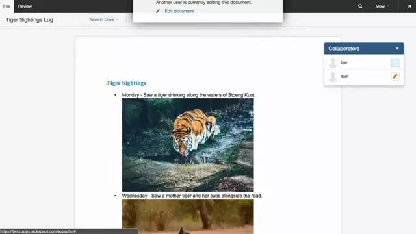Click the tiger drinking water image
Screen dimensions: 416x234
tap(188, 145)
